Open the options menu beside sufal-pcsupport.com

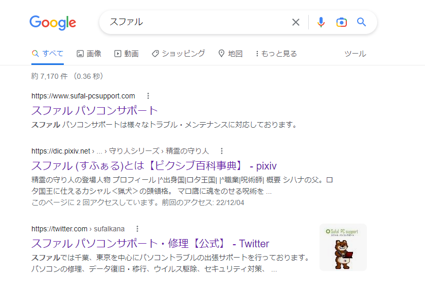click(148, 96)
